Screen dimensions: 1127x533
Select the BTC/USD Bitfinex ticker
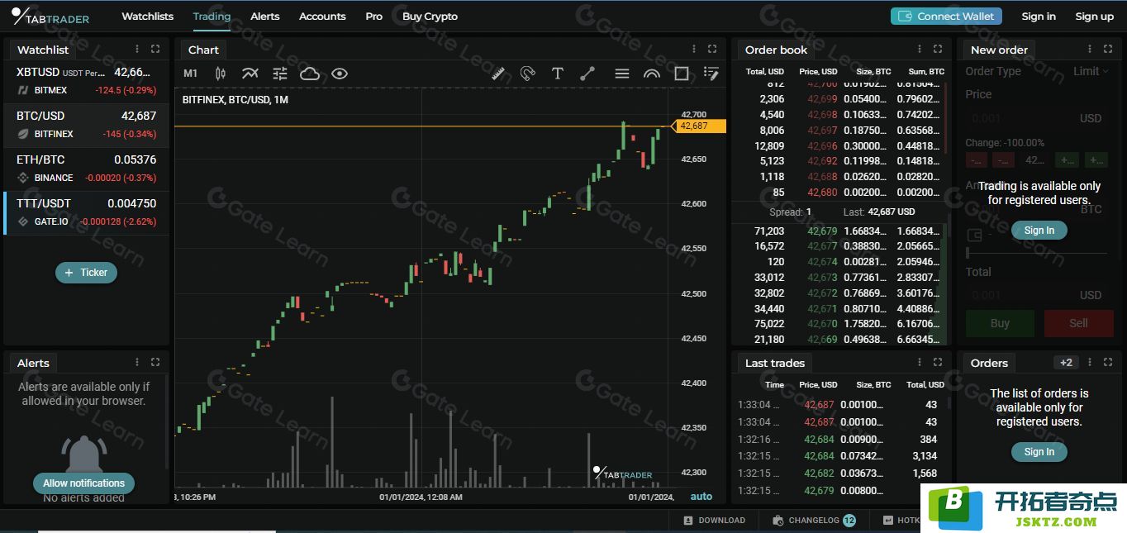pos(87,124)
